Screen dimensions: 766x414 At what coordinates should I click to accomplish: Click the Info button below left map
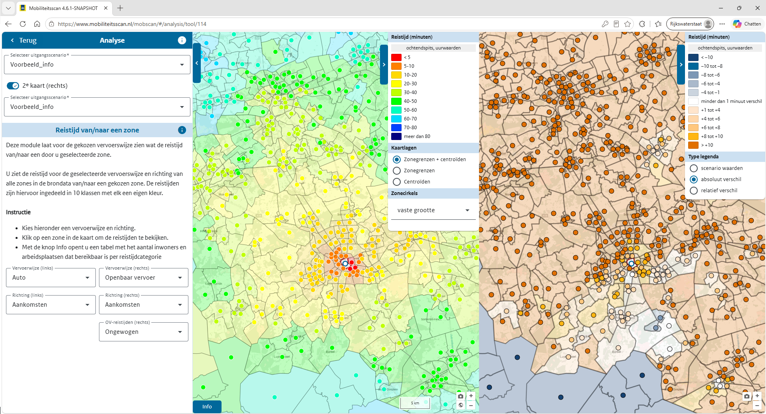(x=207, y=406)
